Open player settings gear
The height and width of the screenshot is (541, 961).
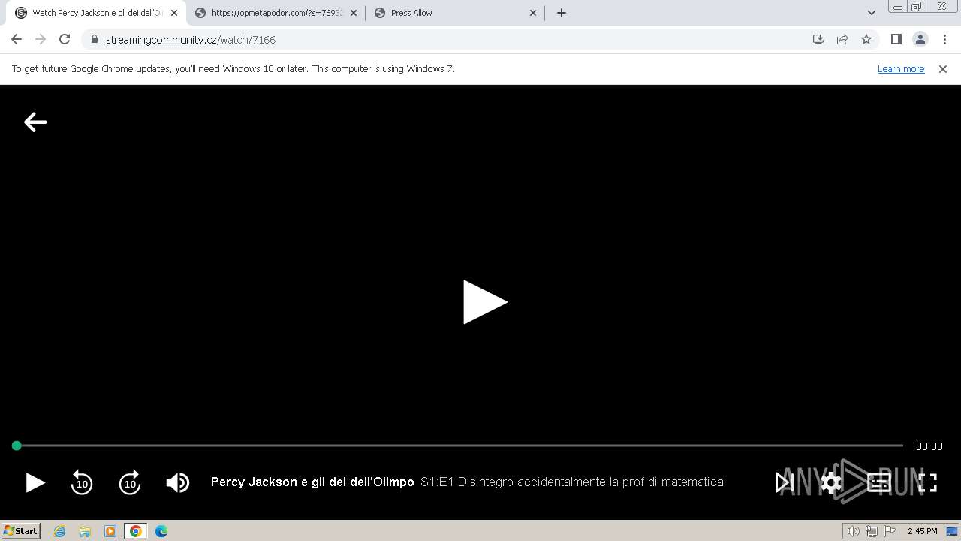(831, 482)
